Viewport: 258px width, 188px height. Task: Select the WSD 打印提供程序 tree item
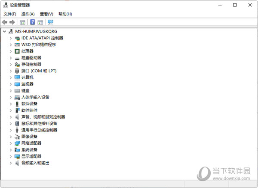pyautogui.click(x=39, y=45)
